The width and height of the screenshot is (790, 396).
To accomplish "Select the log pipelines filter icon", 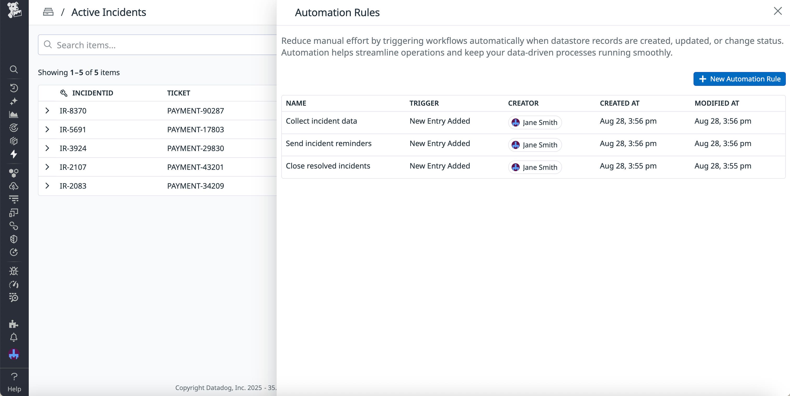I will [14, 199].
